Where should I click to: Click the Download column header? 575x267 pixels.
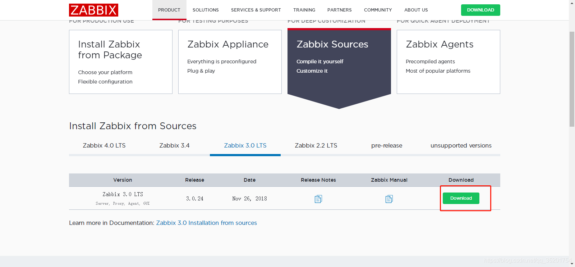(x=461, y=180)
